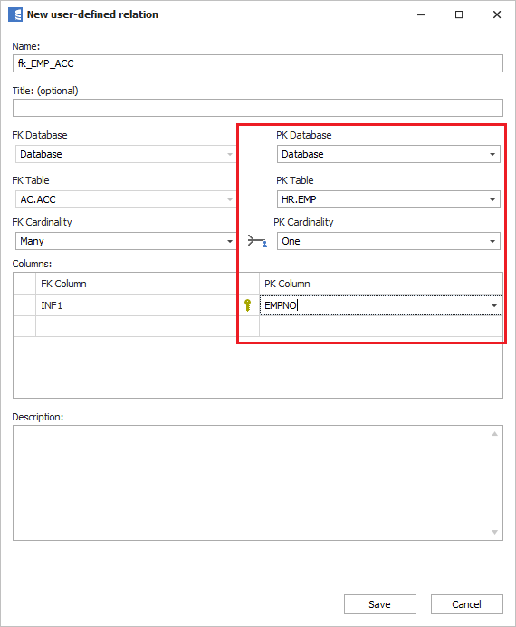This screenshot has height=627, width=516.
Task: Expand the PK Table HR.EMP dropdown
Action: 492,199
